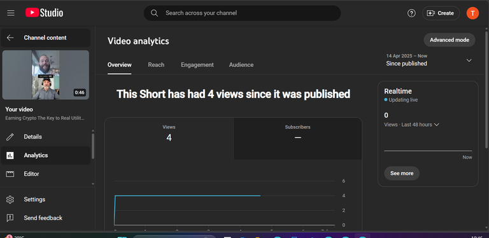Image resolution: width=489 pixels, height=238 pixels.
Task: Click the search magnifier icon
Action: [x=154, y=13]
